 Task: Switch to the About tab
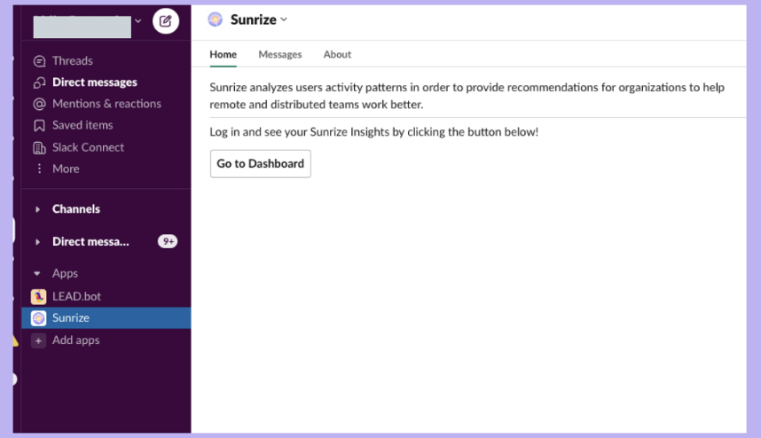coord(337,54)
